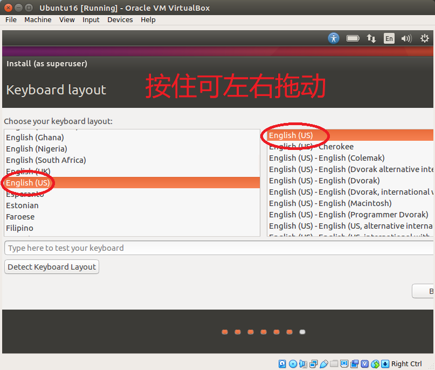Select Faroese layout

(x=132, y=217)
